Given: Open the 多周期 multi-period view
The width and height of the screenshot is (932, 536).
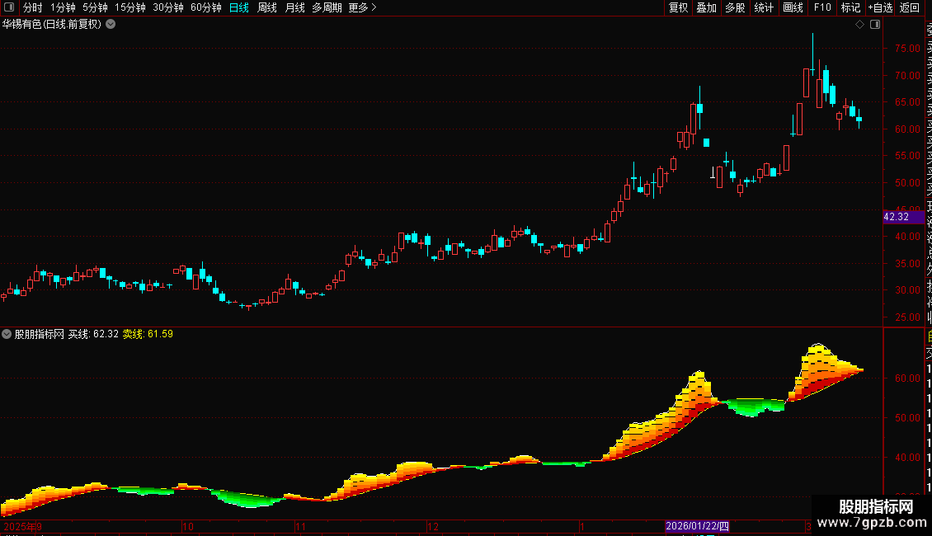Looking at the screenshot, I should coord(327,7).
